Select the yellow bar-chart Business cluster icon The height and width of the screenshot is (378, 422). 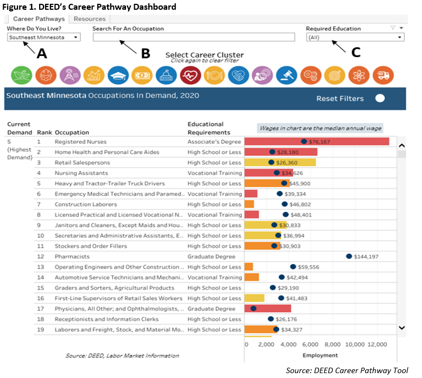point(94,75)
